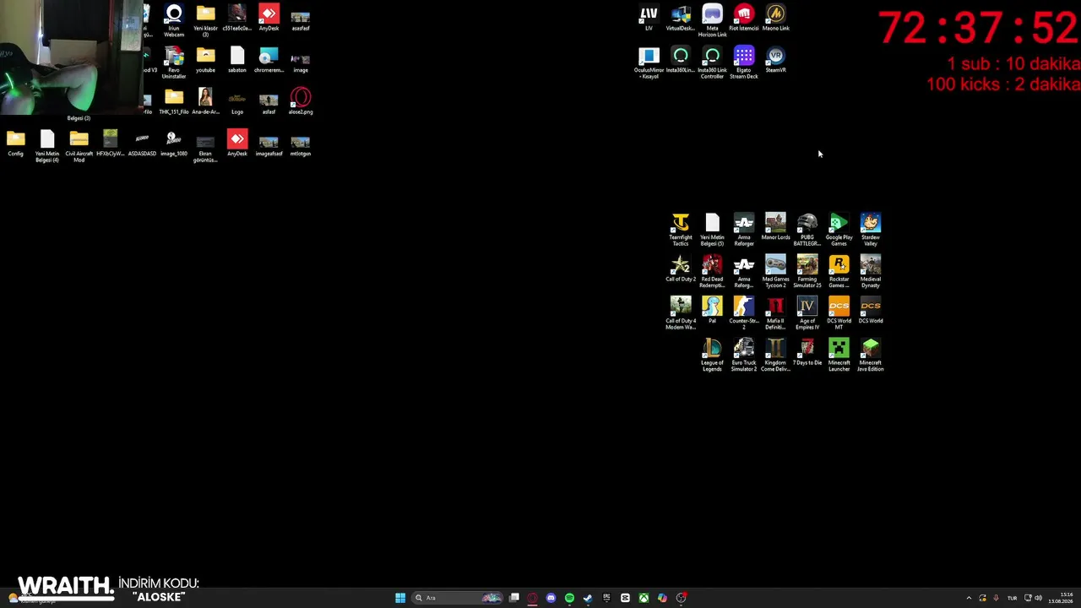Select the mtlotgxn image file

click(301, 144)
